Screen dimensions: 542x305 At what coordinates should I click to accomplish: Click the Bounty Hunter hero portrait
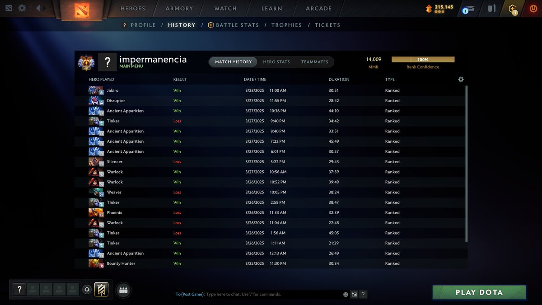[x=96, y=263]
